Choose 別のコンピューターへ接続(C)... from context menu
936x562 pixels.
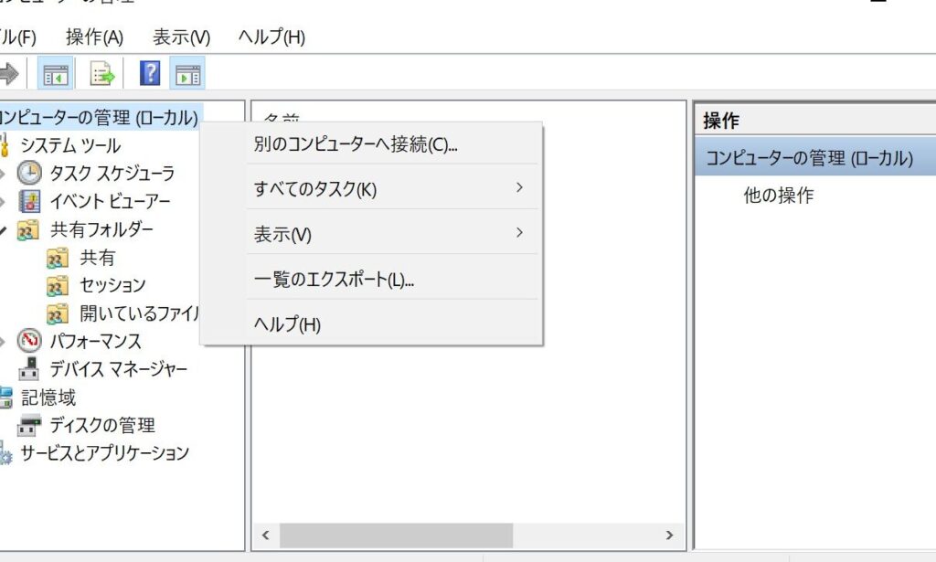click(356, 144)
